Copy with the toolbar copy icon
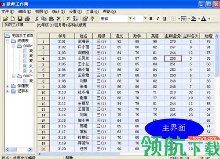Image resolution: width=220 pixels, height=159 pixels. click(x=44, y=19)
